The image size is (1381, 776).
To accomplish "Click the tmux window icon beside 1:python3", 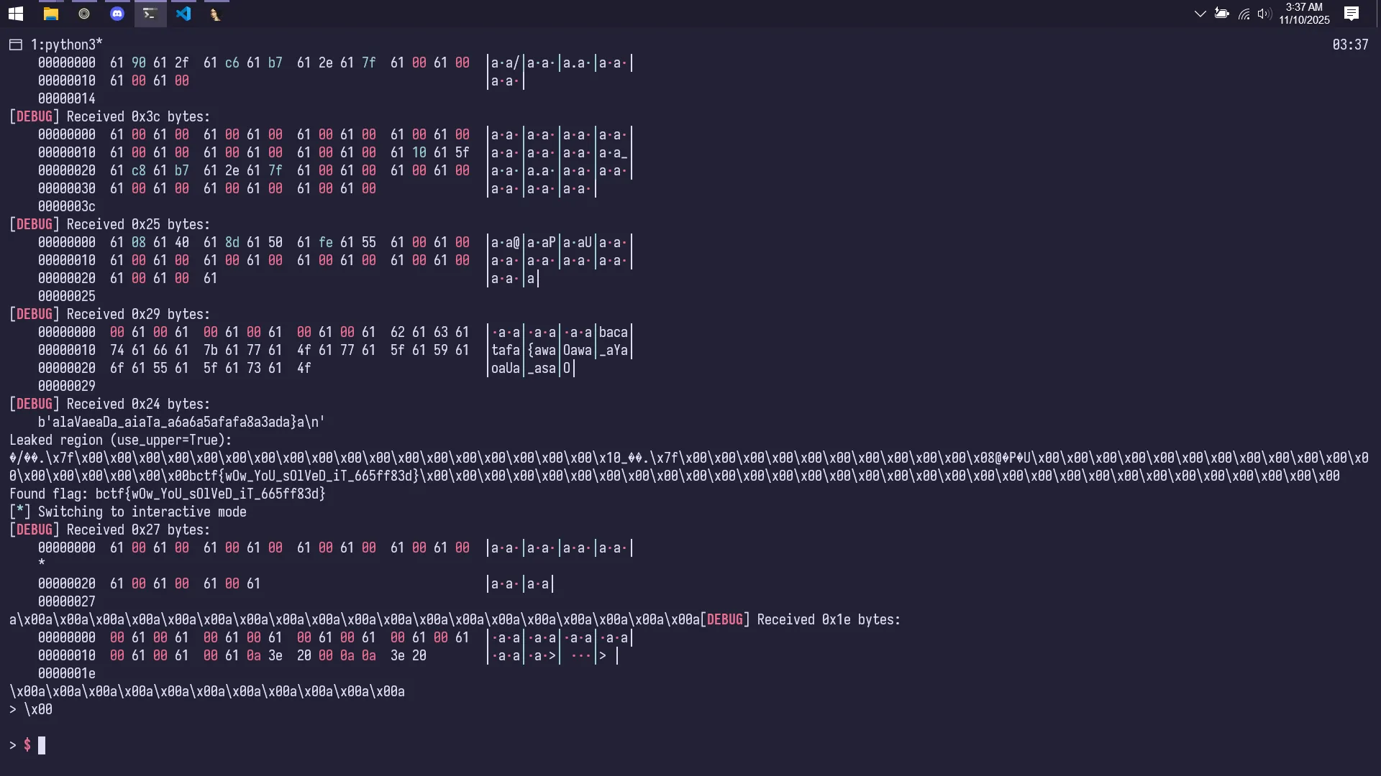I will [x=16, y=45].
